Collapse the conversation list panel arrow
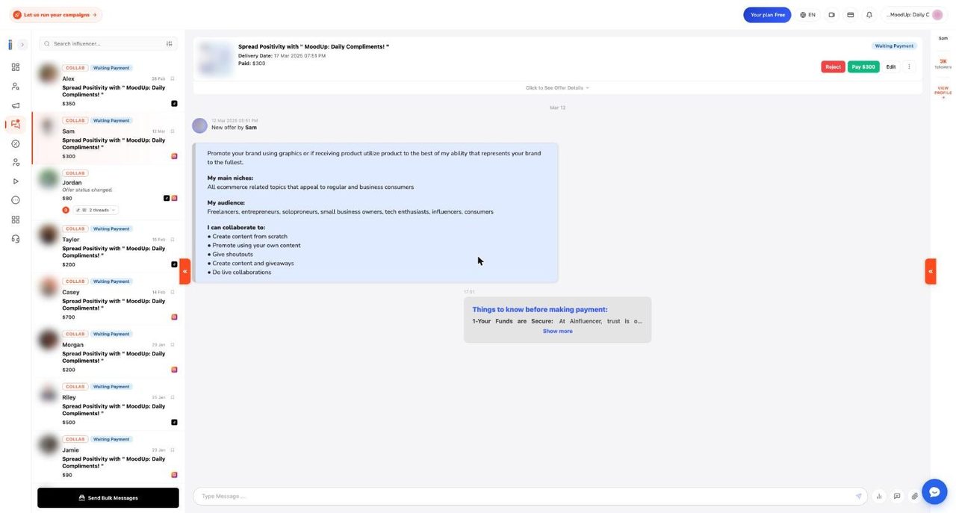The width and height of the screenshot is (956, 513). 185,272
